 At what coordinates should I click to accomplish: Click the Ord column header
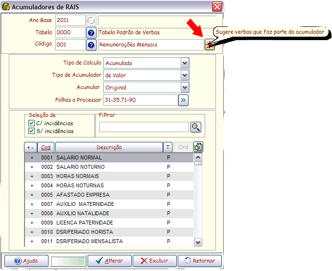tap(183, 147)
